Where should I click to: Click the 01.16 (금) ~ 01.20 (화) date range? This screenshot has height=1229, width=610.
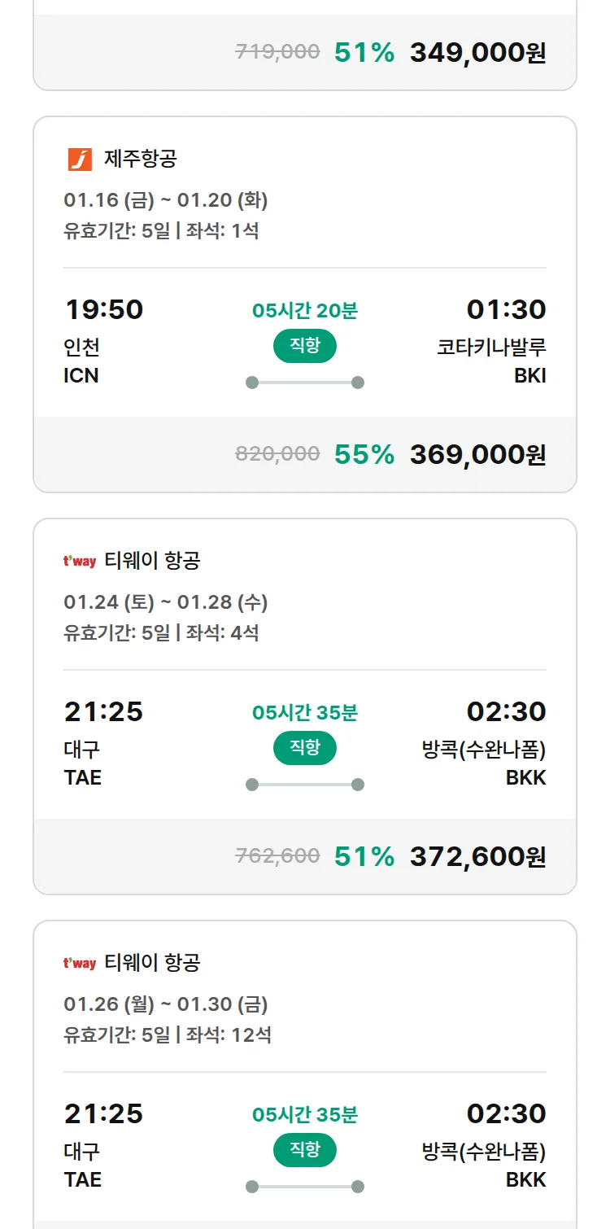[x=166, y=200]
